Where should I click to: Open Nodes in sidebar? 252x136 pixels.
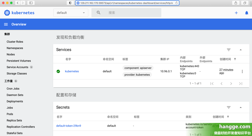click(11, 54)
